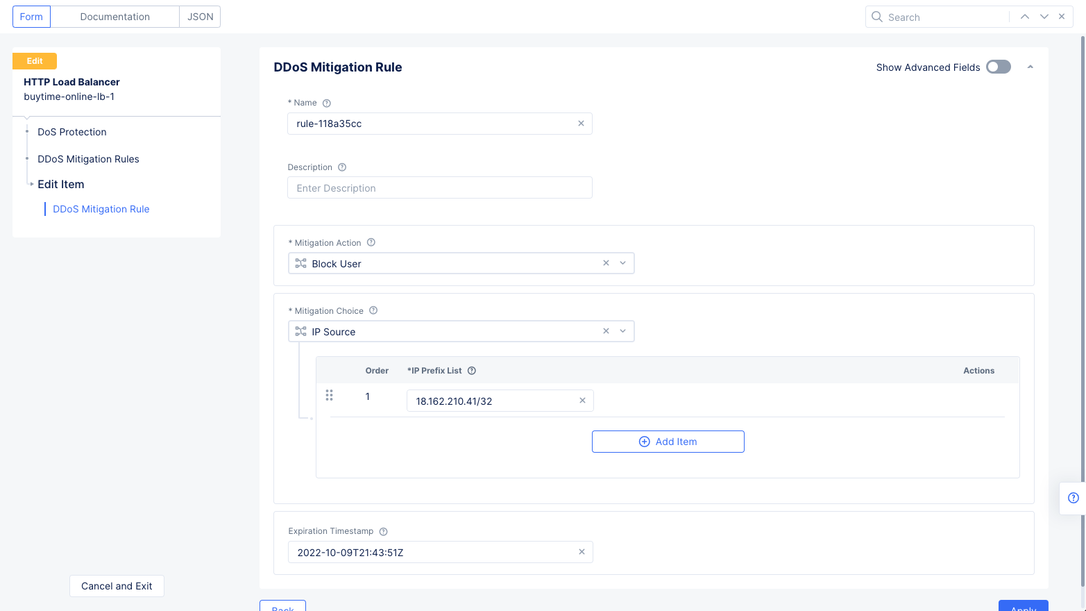Collapse the DDoS Mitigation Rule section
The height and width of the screenshot is (611, 1086).
(x=1030, y=67)
